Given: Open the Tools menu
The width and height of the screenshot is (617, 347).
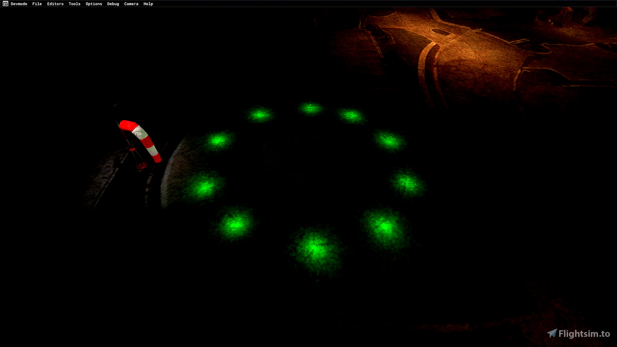Looking at the screenshot, I should pyautogui.click(x=74, y=4).
